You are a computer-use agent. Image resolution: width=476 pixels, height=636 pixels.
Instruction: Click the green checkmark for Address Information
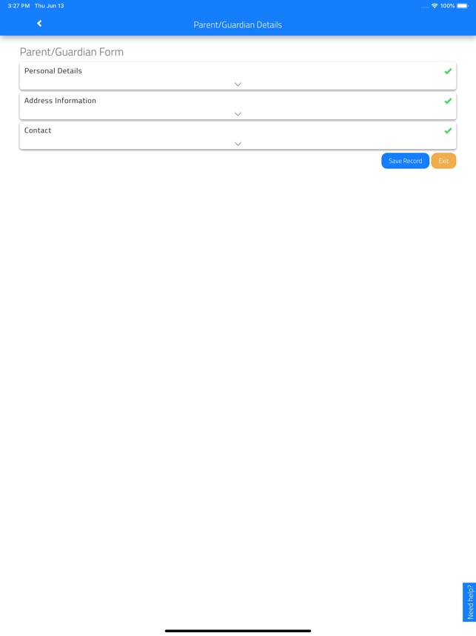pos(448,101)
